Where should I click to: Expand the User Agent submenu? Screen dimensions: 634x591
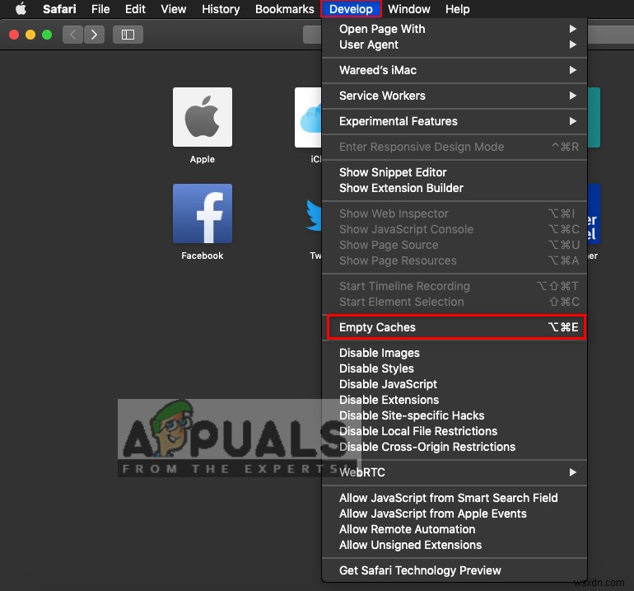(455, 45)
